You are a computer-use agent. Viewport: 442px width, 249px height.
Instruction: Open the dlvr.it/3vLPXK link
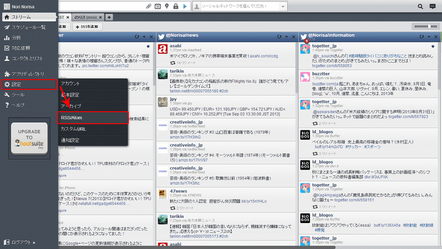click(376, 177)
